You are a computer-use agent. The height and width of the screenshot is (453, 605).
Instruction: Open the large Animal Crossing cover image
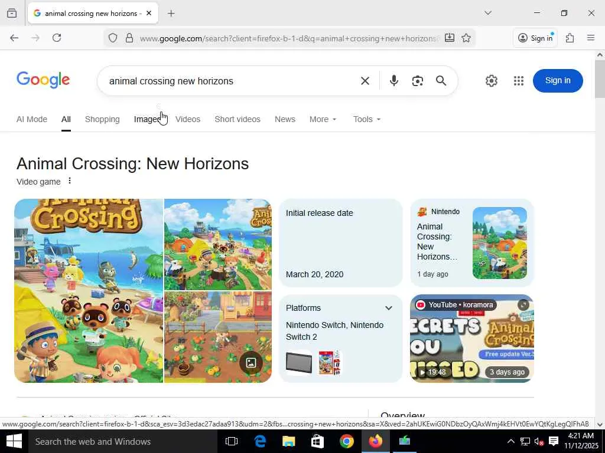pos(89,291)
